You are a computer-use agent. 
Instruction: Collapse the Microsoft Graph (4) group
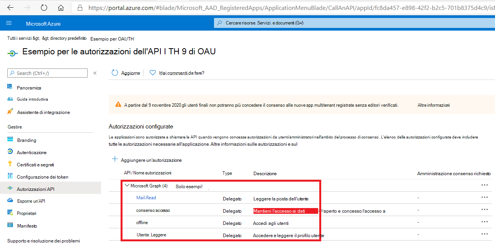click(127, 185)
